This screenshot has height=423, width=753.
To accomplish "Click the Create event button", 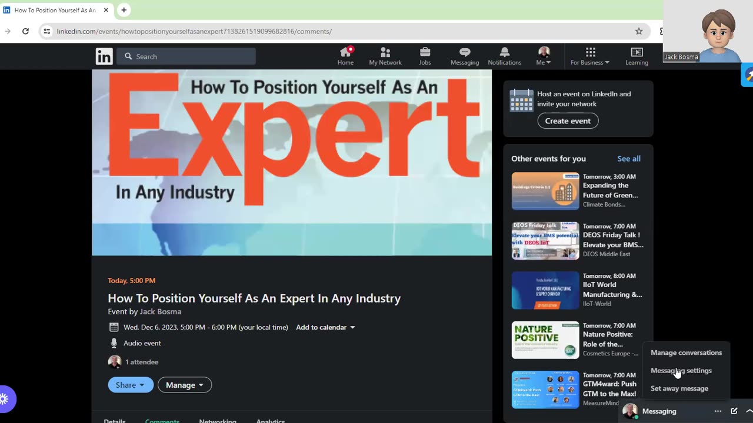I will (x=568, y=121).
